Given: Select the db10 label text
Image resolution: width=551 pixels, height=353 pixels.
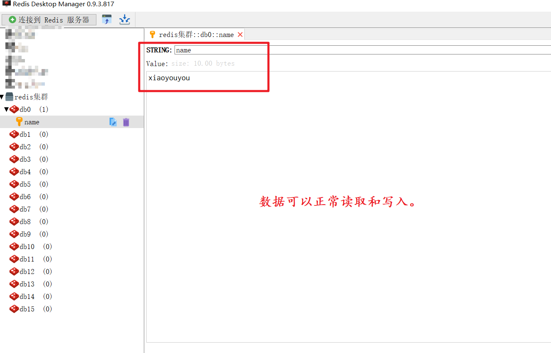Looking at the screenshot, I should 27,247.
